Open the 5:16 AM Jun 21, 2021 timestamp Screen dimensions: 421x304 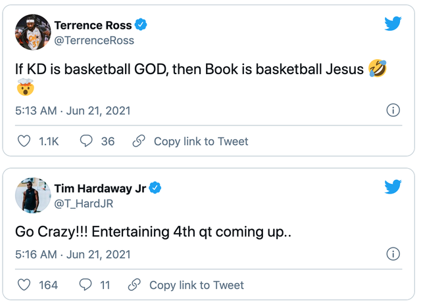click(x=72, y=254)
